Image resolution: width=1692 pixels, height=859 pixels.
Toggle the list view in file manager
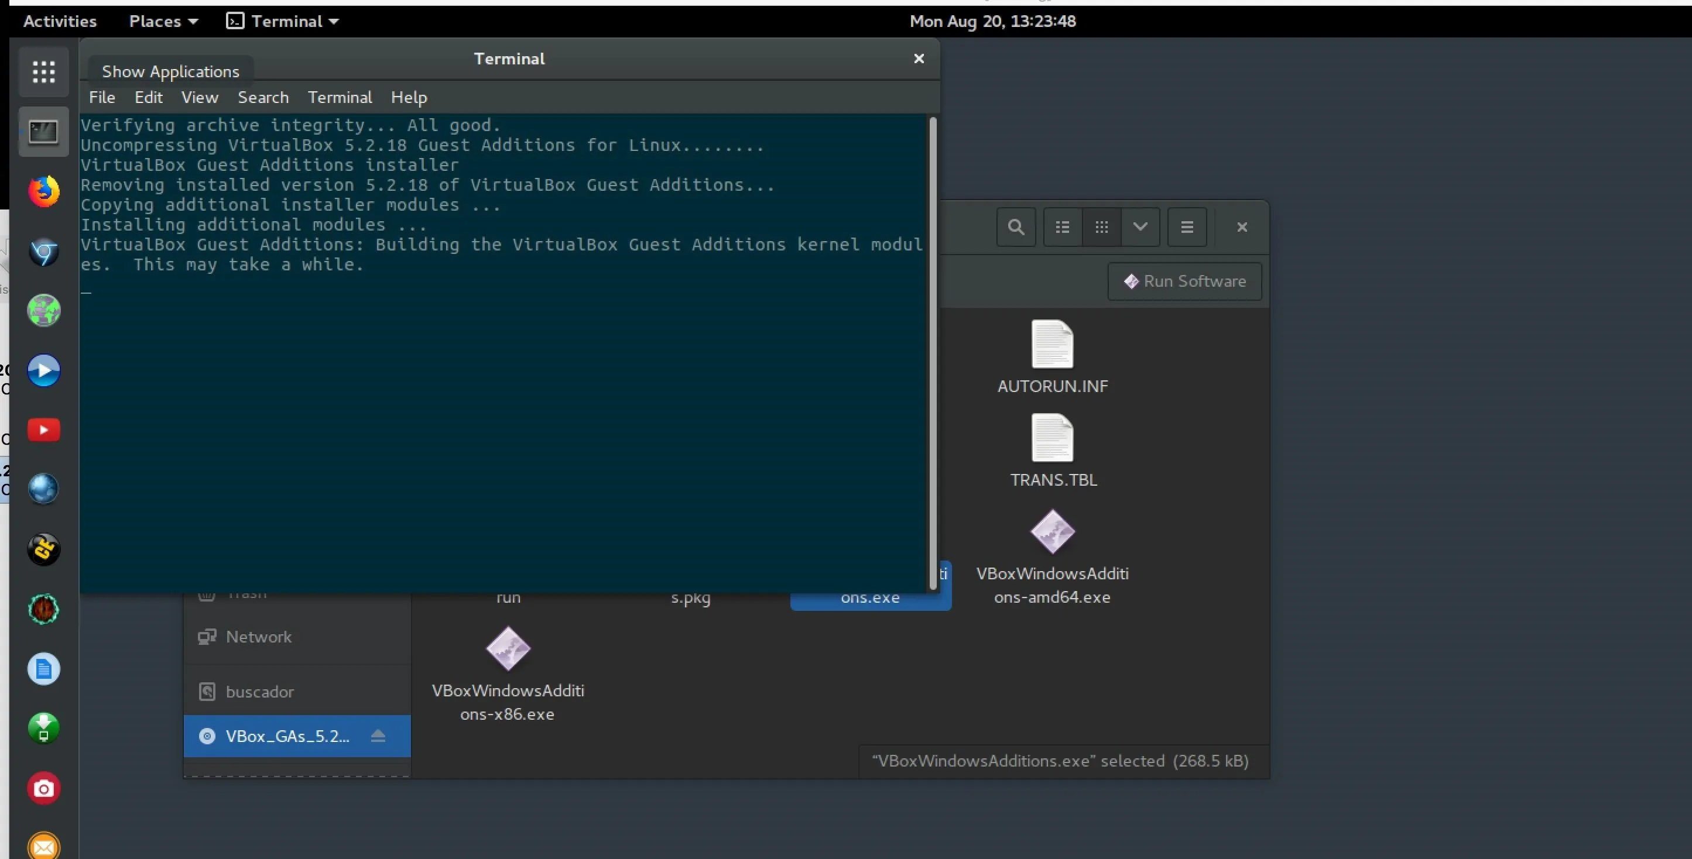[x=1061, y=227]
